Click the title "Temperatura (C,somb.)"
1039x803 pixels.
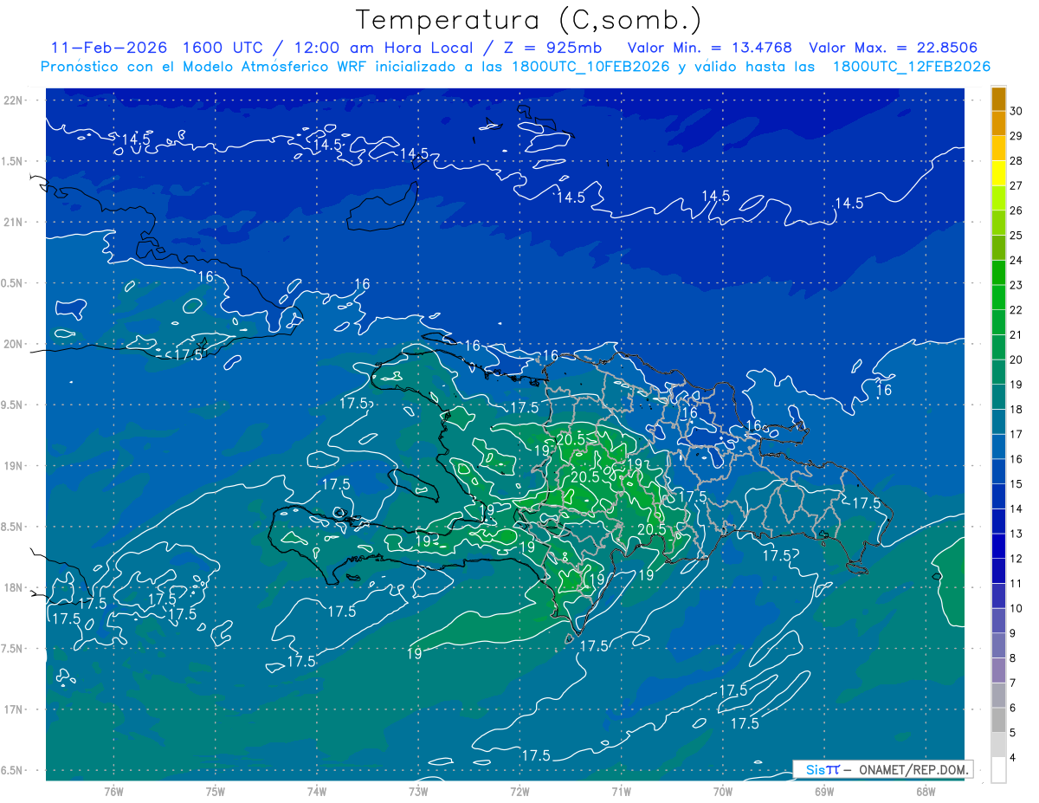(x=529, y=20)
